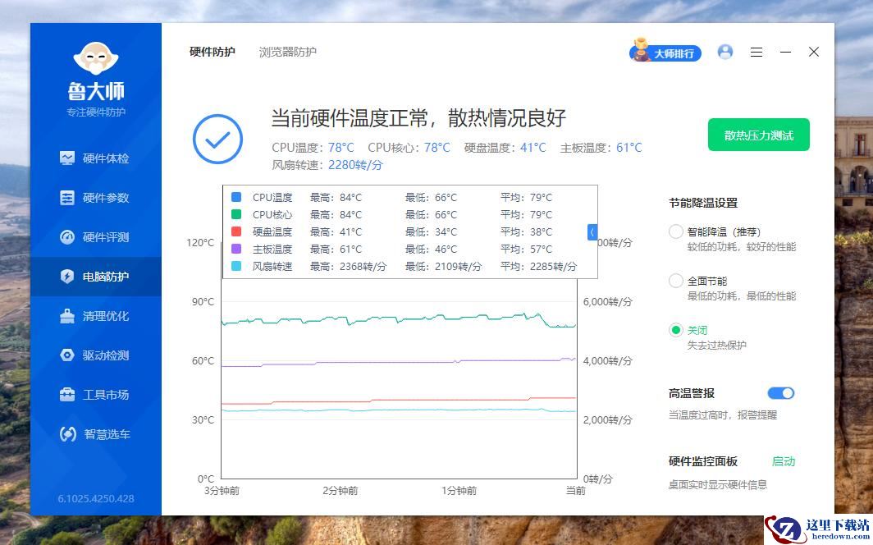Click the 风扇转速 2280转/分 reading
Image resolution: width=873 pixels, height=545 pixels.
click(x=355, y=165)
